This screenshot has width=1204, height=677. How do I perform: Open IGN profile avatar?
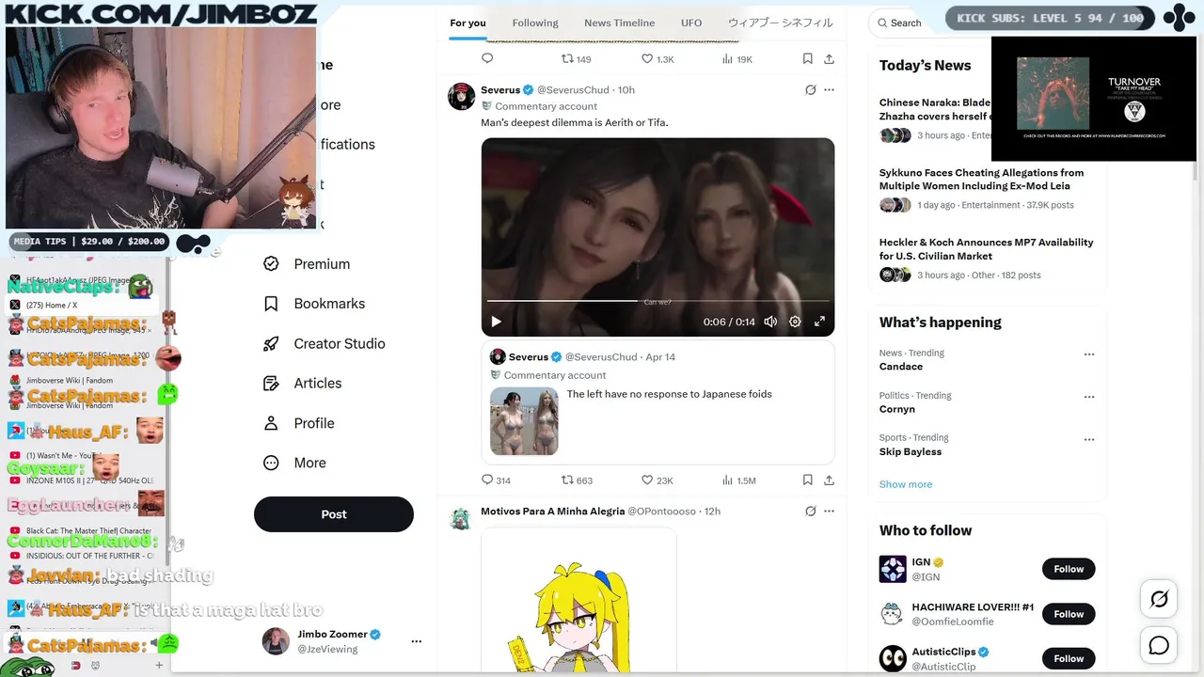(893, 569)
